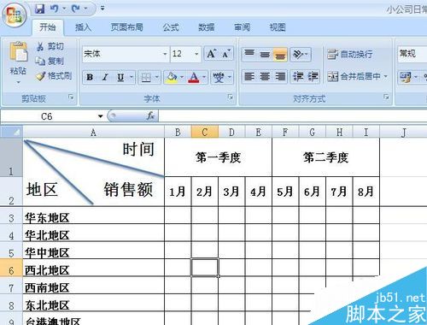Decrease font size with the small A button
427x325 pixels.
(x=226, y=54)
